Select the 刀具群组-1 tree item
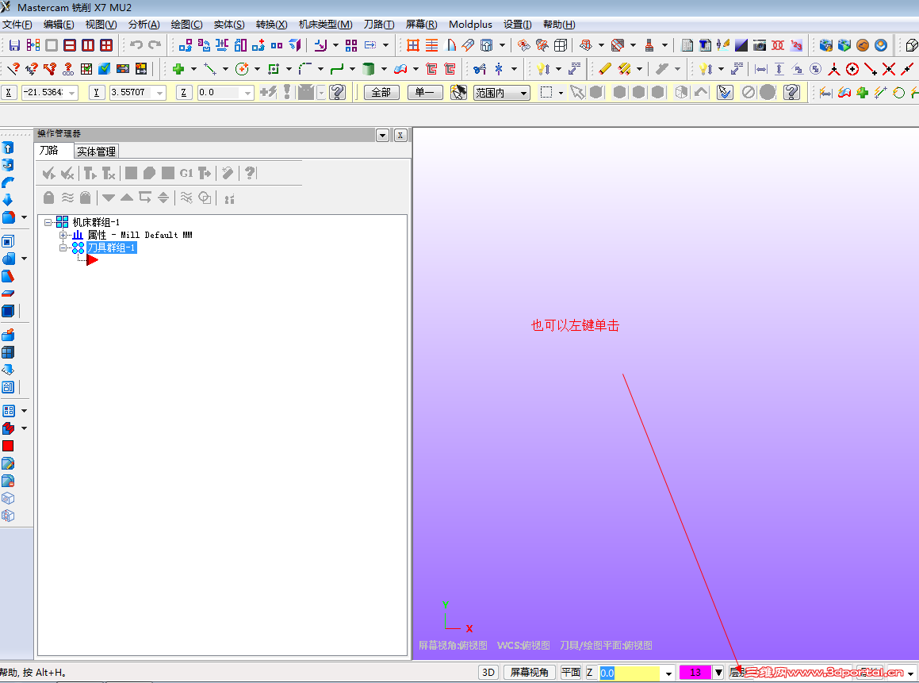 coord(111,248)
